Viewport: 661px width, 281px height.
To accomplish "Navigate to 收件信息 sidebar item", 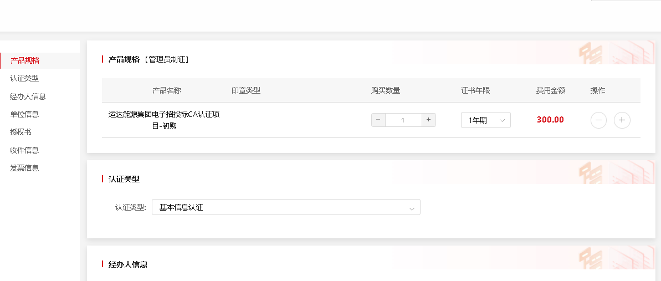I will [24, 150].
